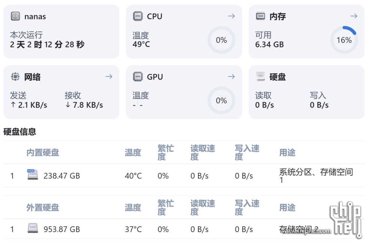Click the external 953.87 GB SSD icon
This screenshot has height=244, width=367.
click(33, 228)
